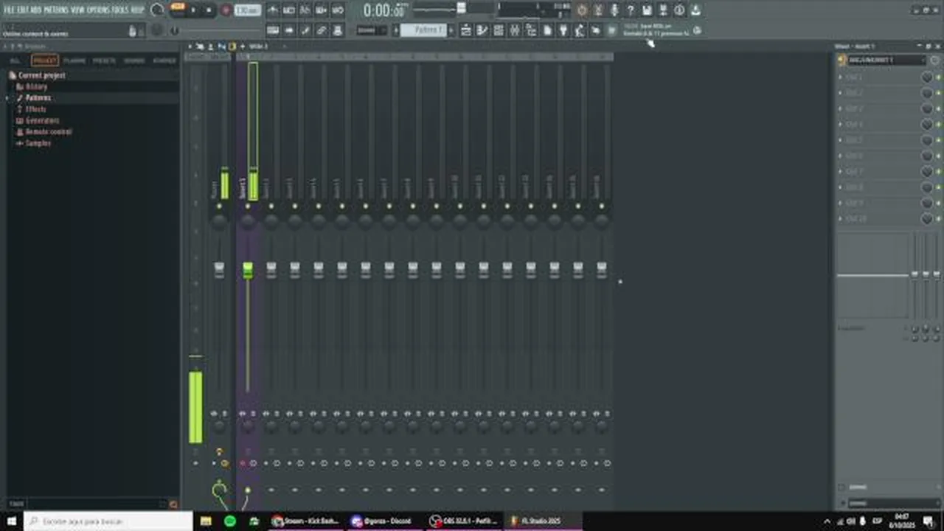Open the browser view icon in toolbar
The height and width of the screenshot is (531, 944).
(531, 30)
